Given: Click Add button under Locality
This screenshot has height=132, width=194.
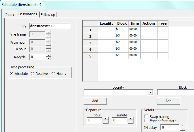Looking at the screenshot, I should pos(95,101).
